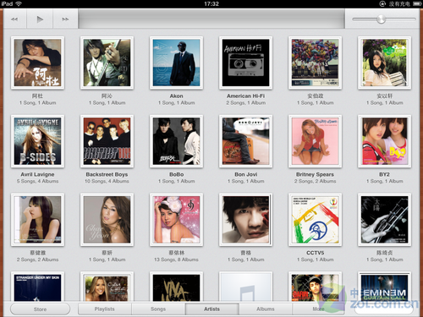The image size is (423, 317).
Task: Open the Britney Spears pink cover
Action: [315, 141]
